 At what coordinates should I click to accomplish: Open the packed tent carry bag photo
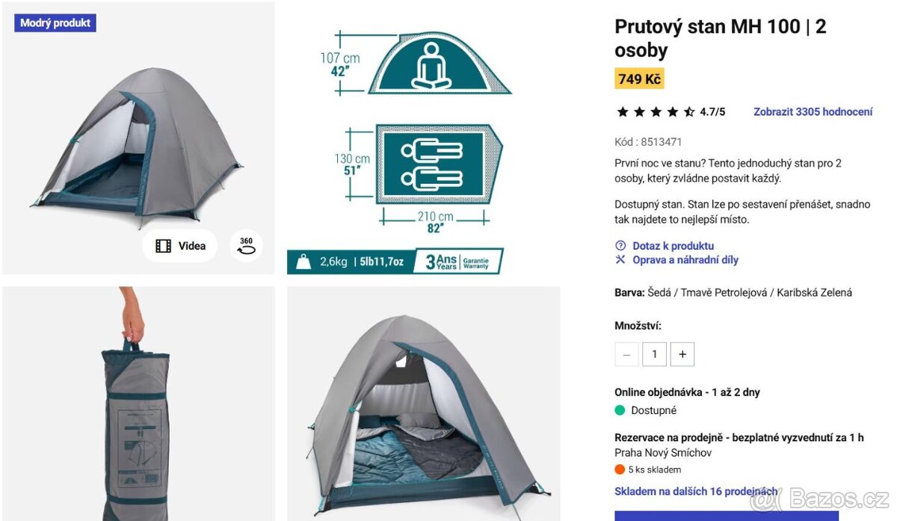pos(138,404)
